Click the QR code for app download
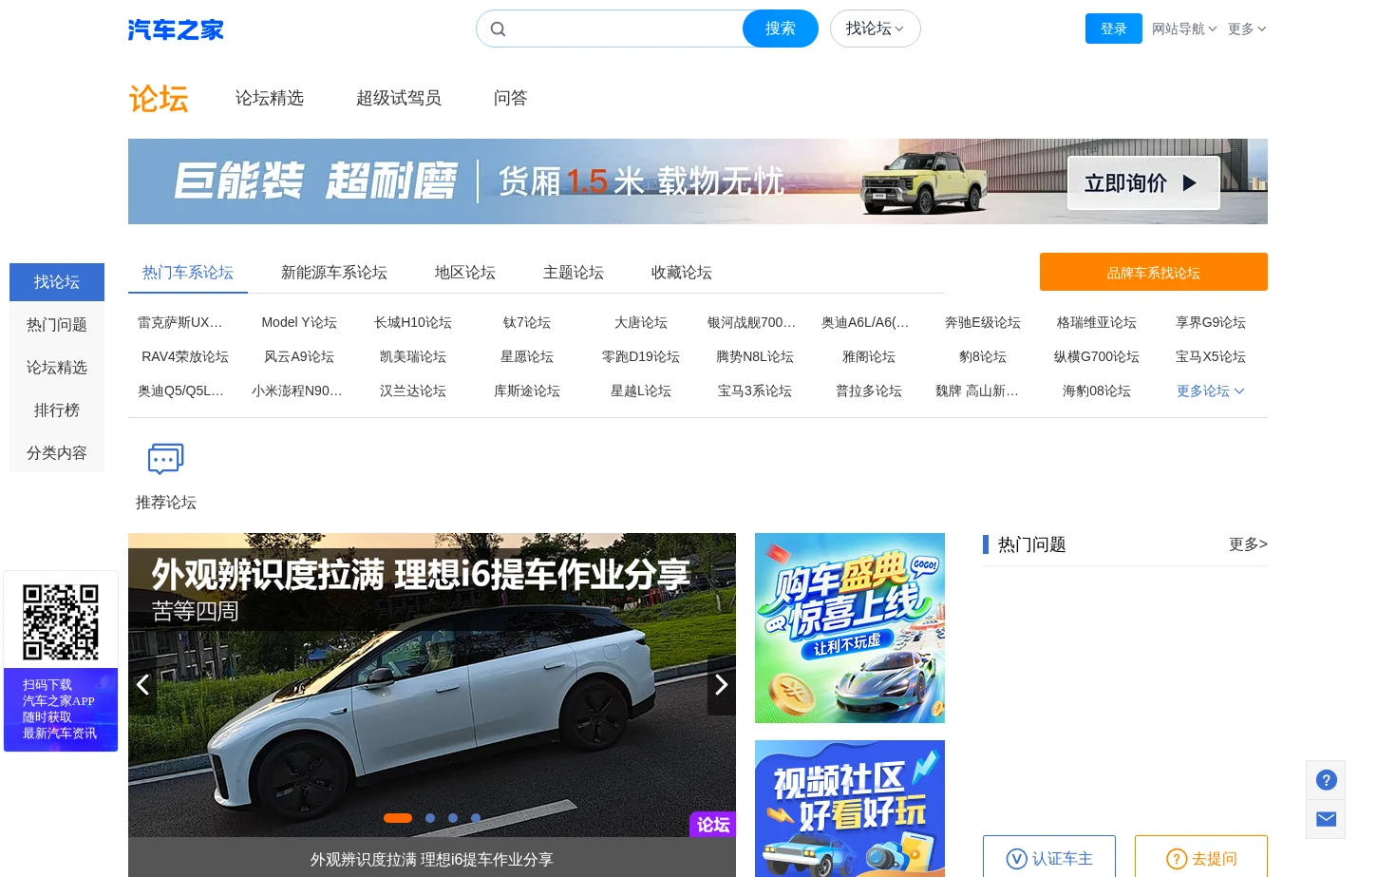Image resolution: width=1396 pixels, height=877 pixels. pos(61,622)
